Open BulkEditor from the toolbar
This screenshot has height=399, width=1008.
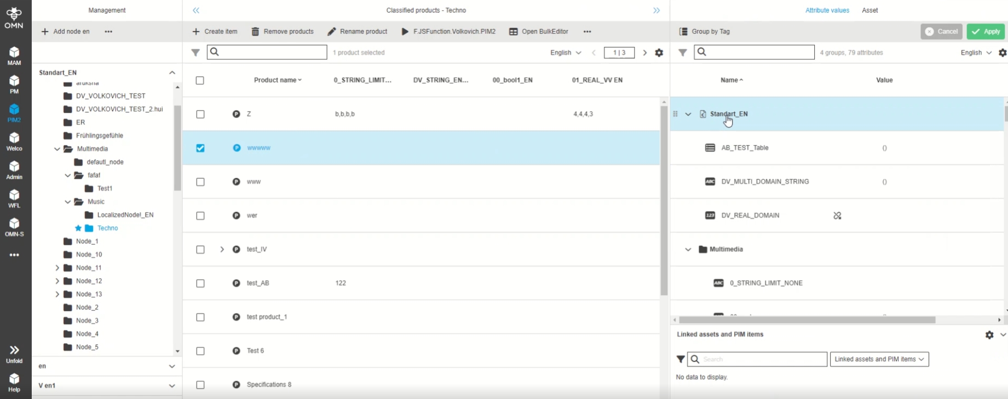[539, 32]
